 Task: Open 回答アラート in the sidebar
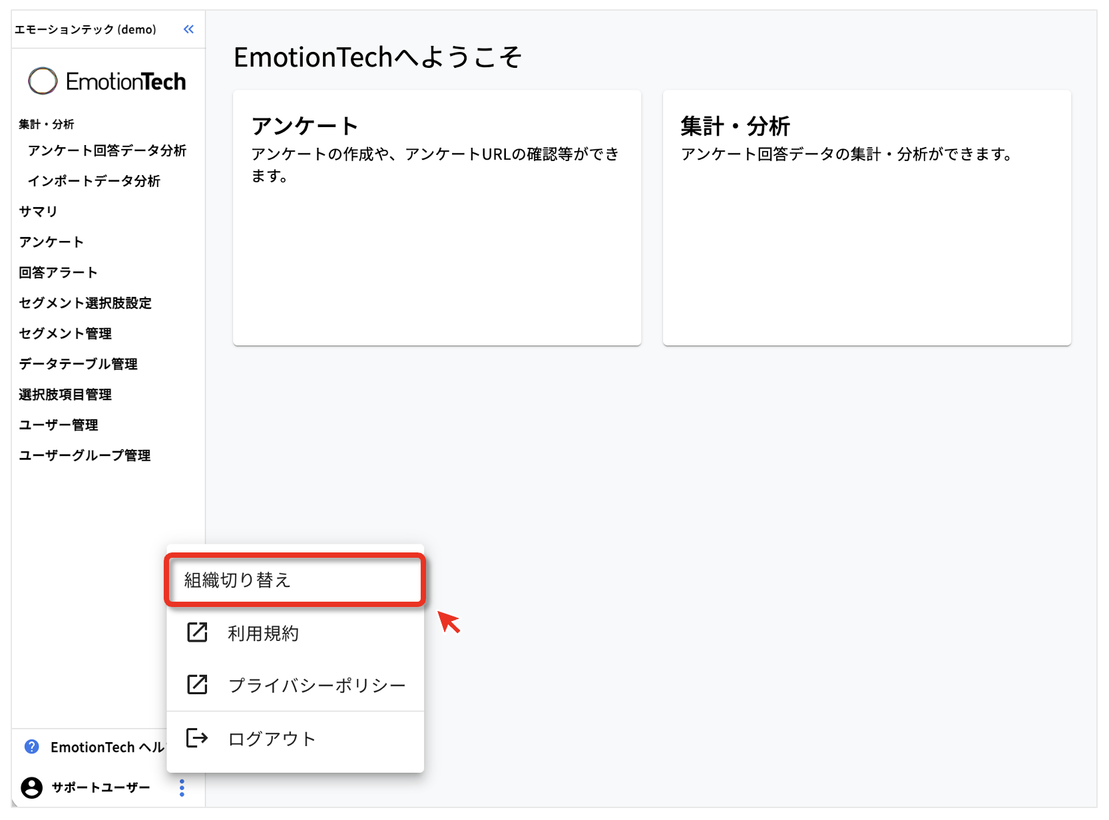58,273
